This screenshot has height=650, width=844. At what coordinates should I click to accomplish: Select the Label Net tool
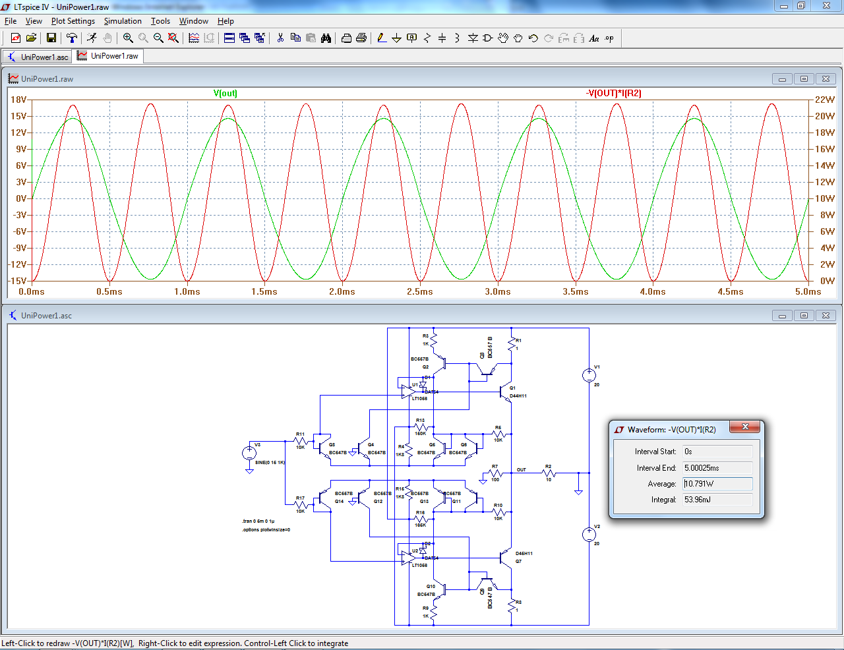tap(412, 38)
